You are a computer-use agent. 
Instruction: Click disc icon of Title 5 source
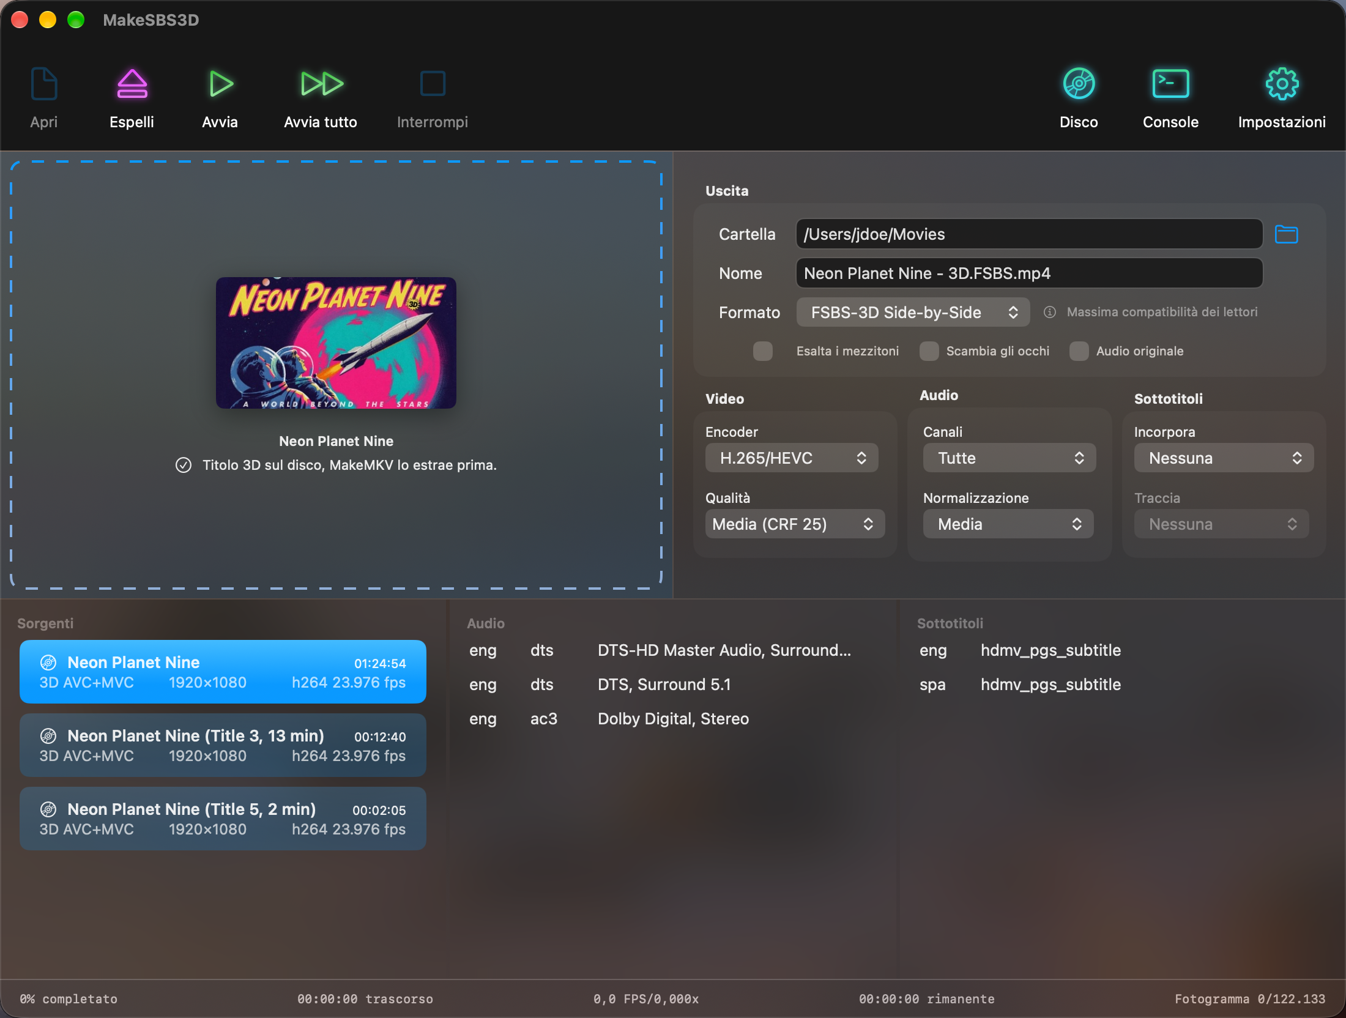pos(48,809)
